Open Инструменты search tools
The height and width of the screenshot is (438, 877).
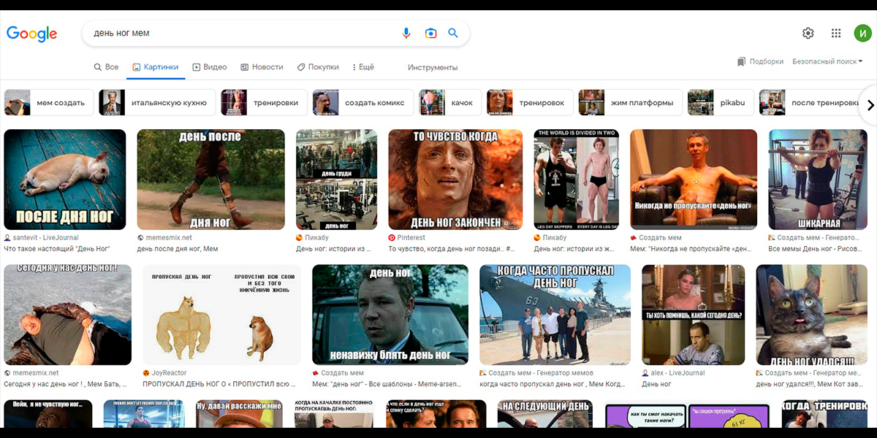[433, 67]
